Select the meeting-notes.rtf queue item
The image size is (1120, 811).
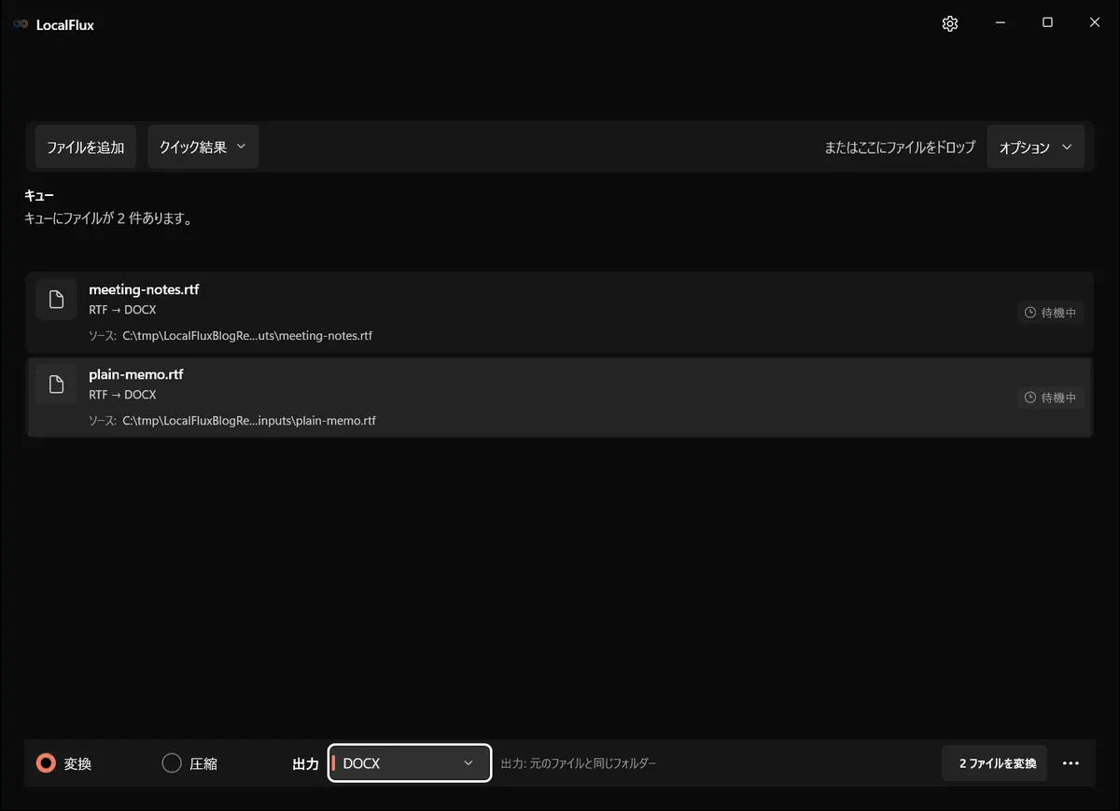tap(560, 313)
